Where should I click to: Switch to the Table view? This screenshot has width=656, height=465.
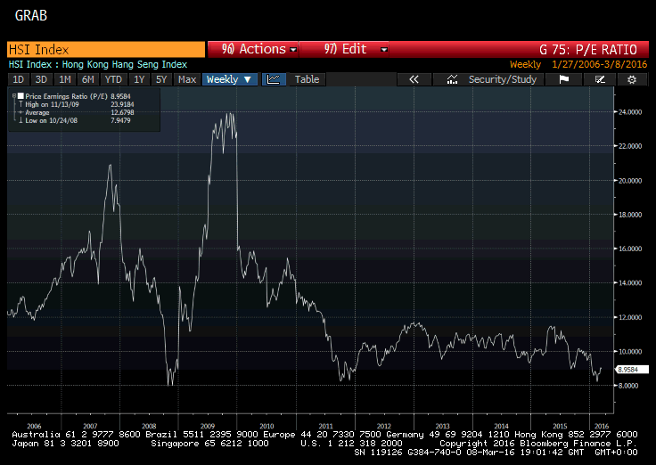coord(307,79)
